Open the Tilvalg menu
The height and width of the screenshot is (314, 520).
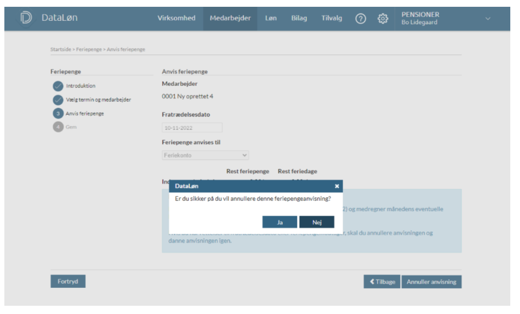(332, 18)
